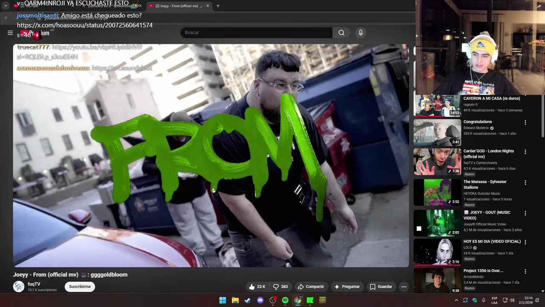Open options for Project 1356 video
The height and width of the screenshot is (307, 545).
click(x=525, y=272)
